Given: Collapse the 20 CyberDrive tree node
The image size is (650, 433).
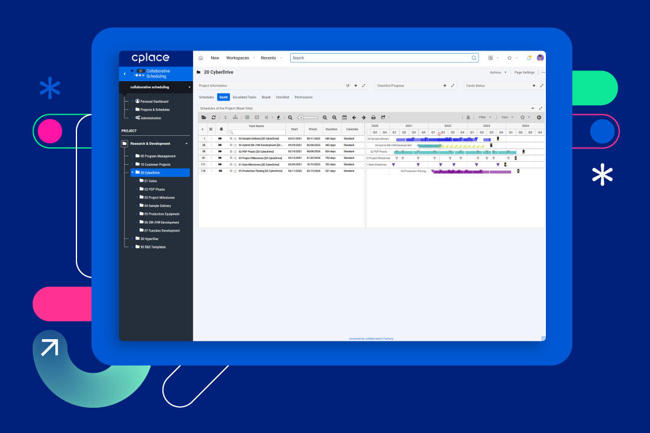Looking at the screenshot, I should tap(132, 173).
